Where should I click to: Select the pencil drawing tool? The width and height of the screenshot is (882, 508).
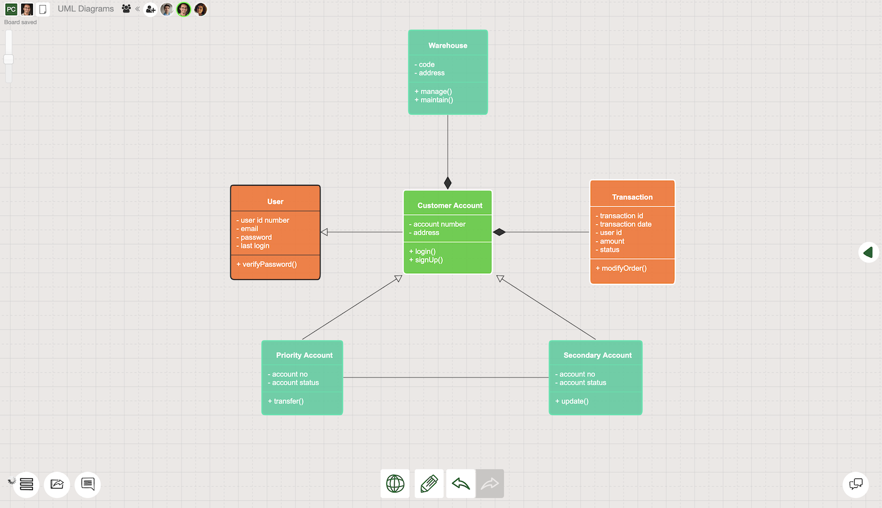429,483
